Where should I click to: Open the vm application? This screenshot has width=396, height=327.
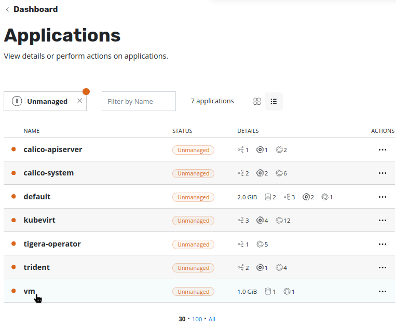[x=29, y=291]
